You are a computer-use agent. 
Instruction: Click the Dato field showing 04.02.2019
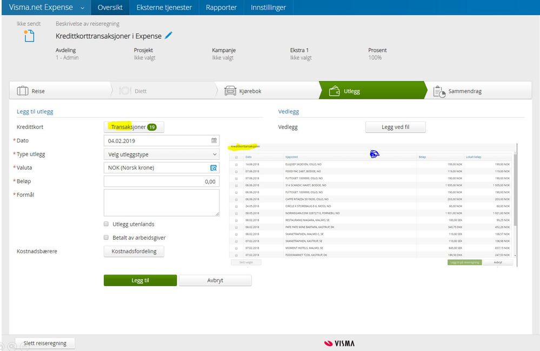click(162, 140)
